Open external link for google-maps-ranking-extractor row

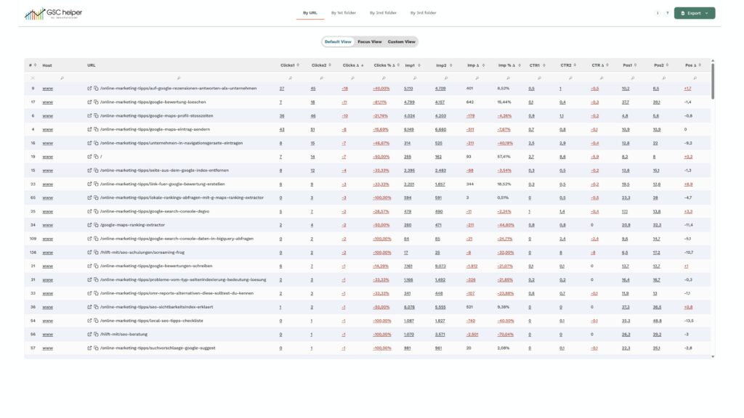point(89,225)
